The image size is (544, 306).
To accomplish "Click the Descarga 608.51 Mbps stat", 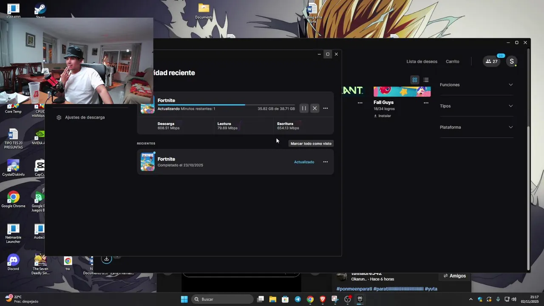I will pos(169,126).
